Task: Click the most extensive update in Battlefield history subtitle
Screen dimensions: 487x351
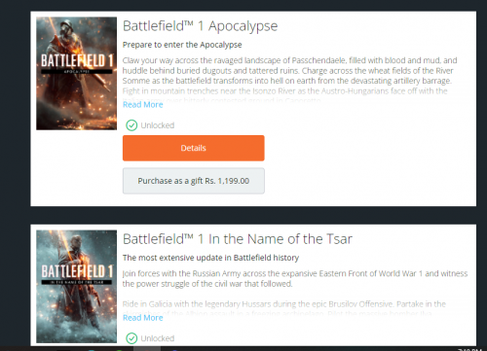Action: pyautogui.click(x=210, y=258)
